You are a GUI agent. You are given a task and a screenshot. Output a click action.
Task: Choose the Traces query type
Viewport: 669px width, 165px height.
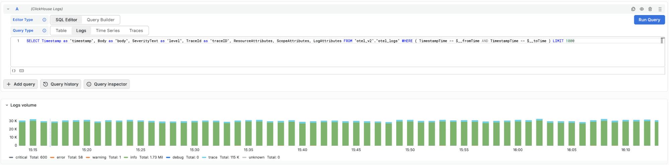tap(136, 30)
